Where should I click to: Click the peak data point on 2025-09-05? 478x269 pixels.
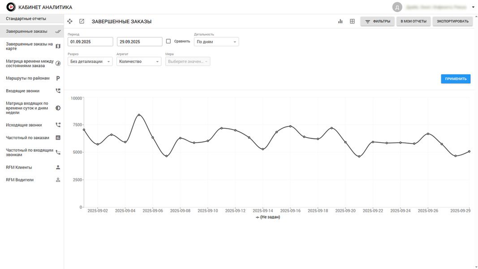point(139,115)
